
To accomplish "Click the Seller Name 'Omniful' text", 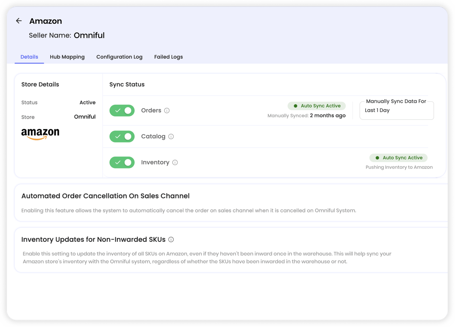I will pos(89,35).
